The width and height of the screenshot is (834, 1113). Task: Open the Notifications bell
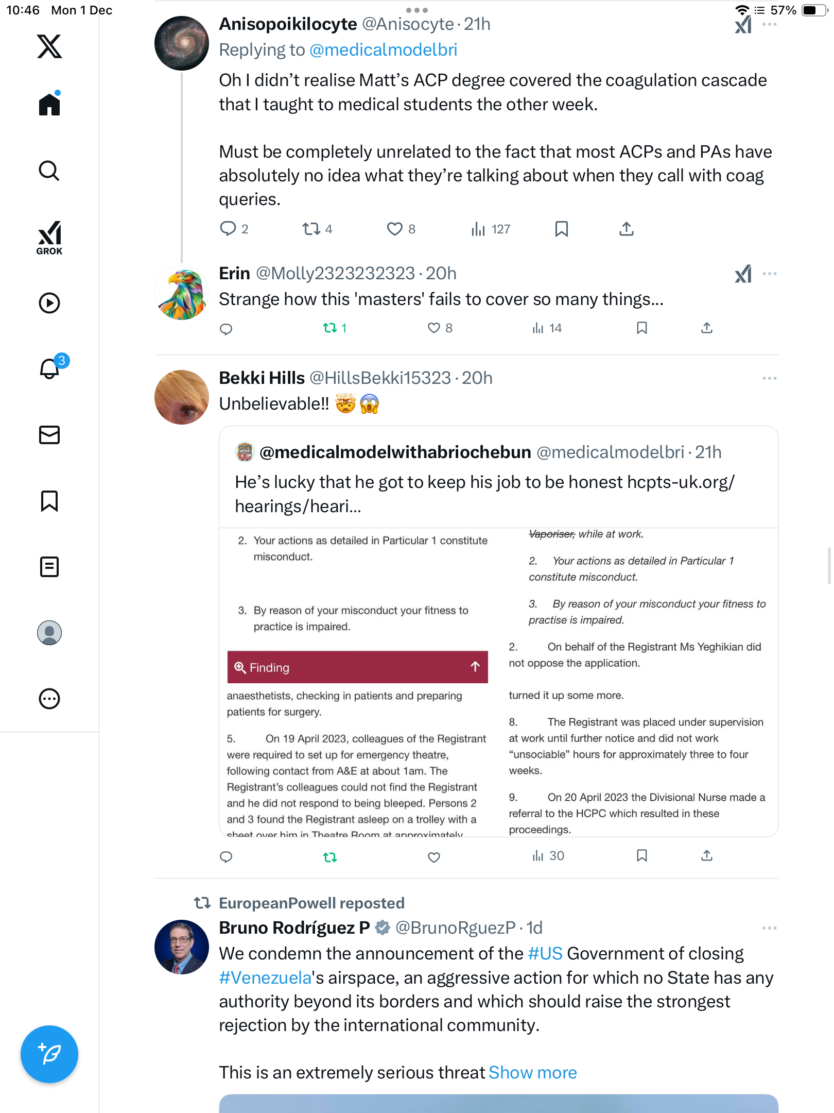(x=49, y=368)
